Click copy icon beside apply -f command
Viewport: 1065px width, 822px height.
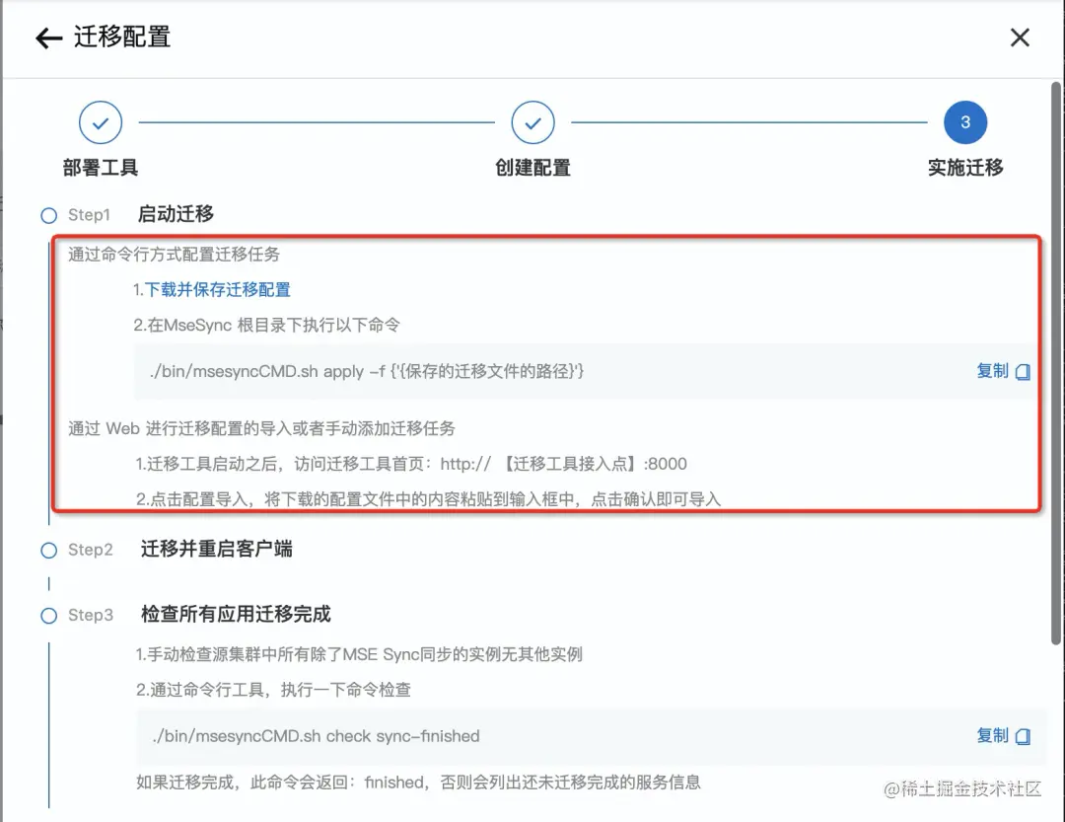(1023, 372)
